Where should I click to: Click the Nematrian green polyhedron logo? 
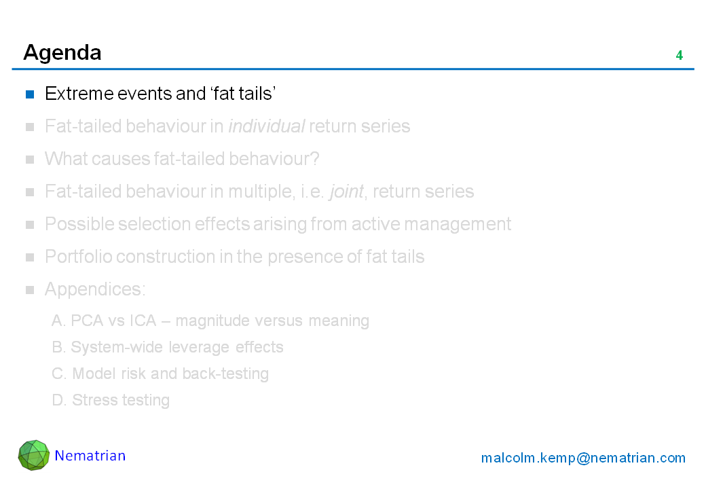[x=33, y=455]
